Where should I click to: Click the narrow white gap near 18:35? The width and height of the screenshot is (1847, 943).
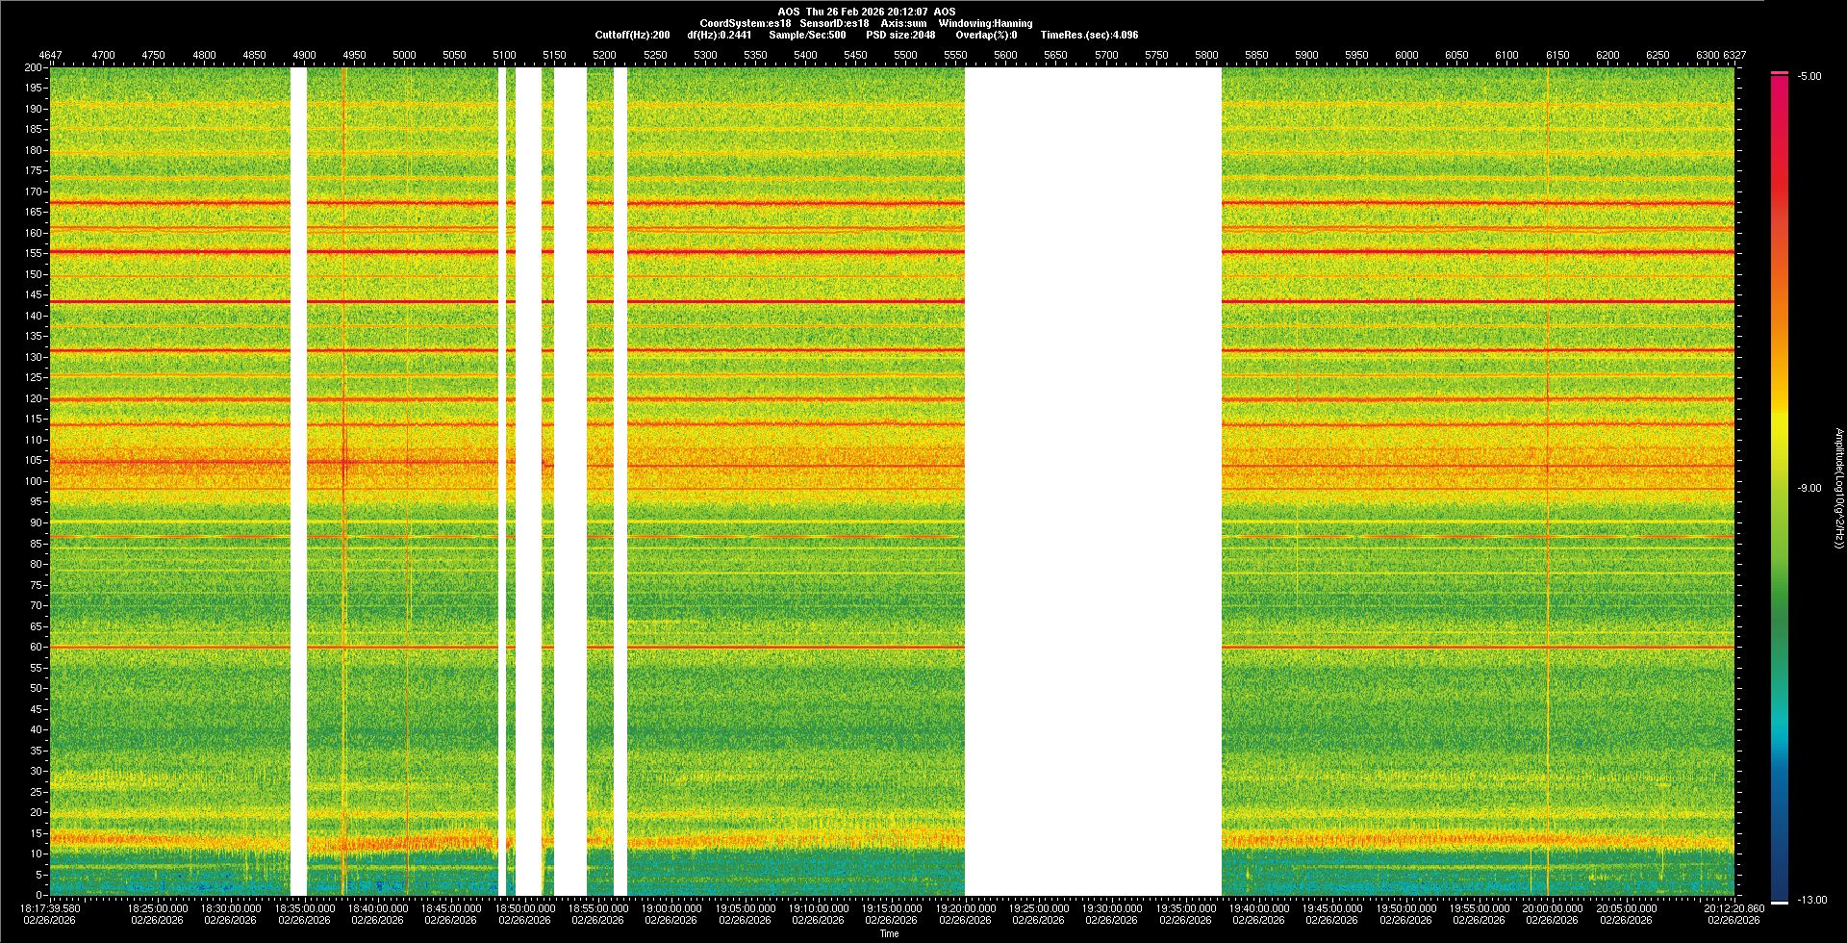pyautogui.click(x=298, y=481)
